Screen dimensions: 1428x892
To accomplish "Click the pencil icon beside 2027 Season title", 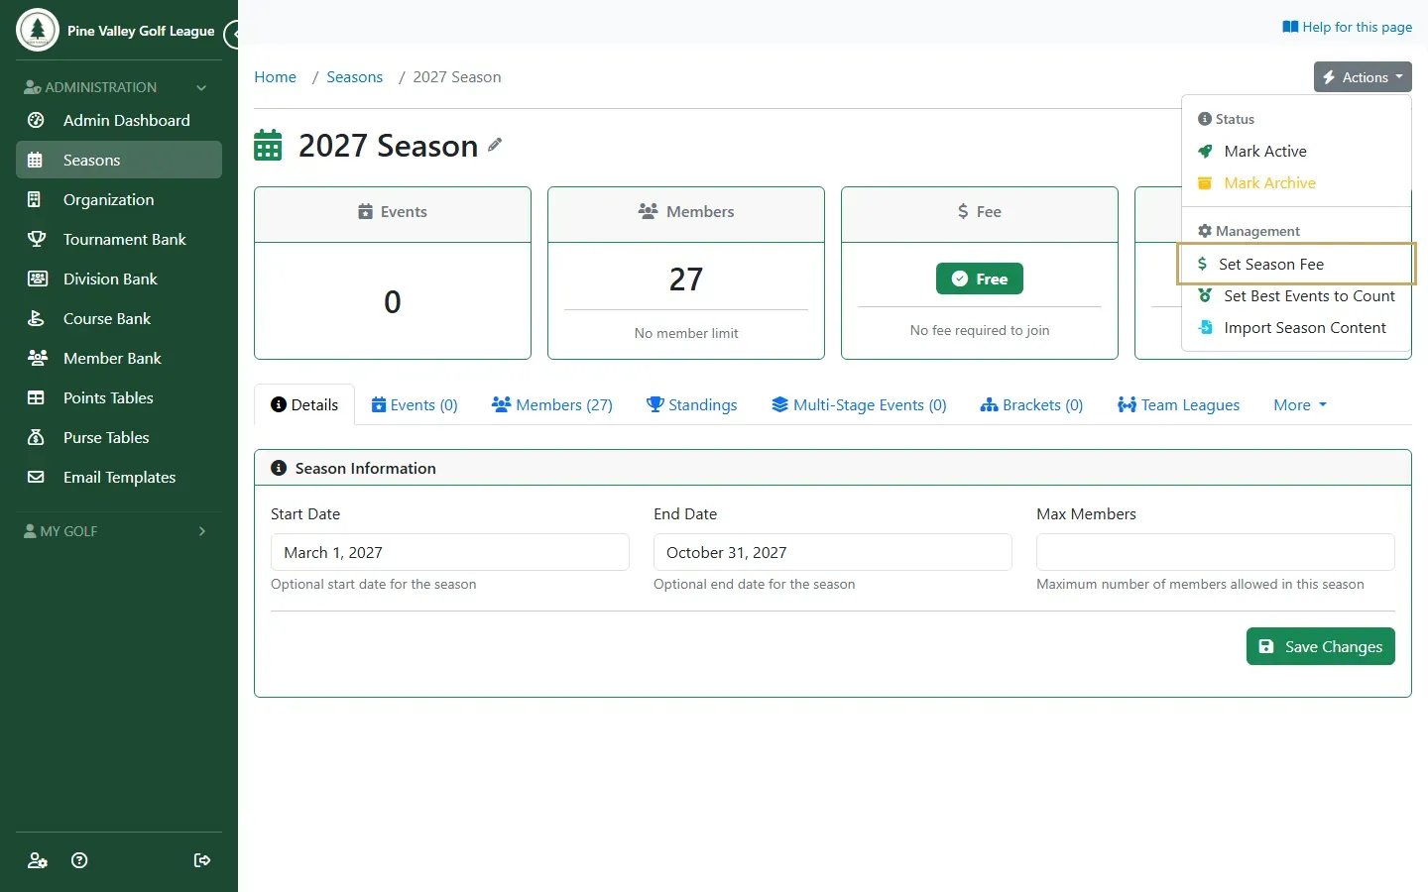I will 495,145.
